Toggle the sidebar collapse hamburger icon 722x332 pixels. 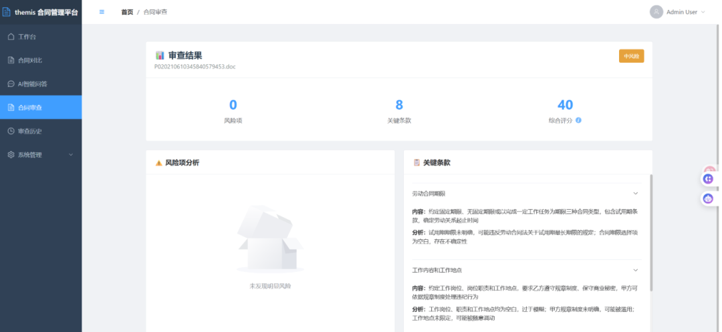(x=102, y=12)
